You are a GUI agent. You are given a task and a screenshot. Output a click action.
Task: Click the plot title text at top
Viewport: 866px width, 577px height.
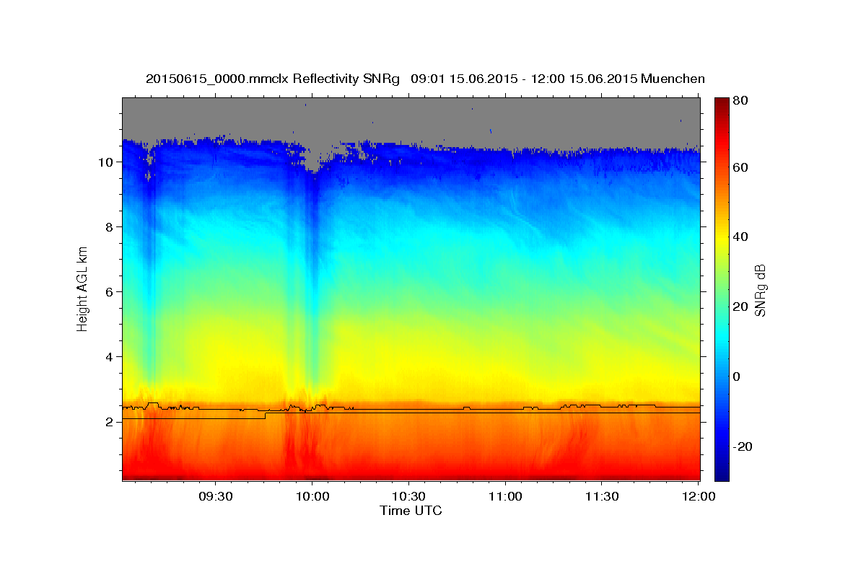tap(425, 79)
